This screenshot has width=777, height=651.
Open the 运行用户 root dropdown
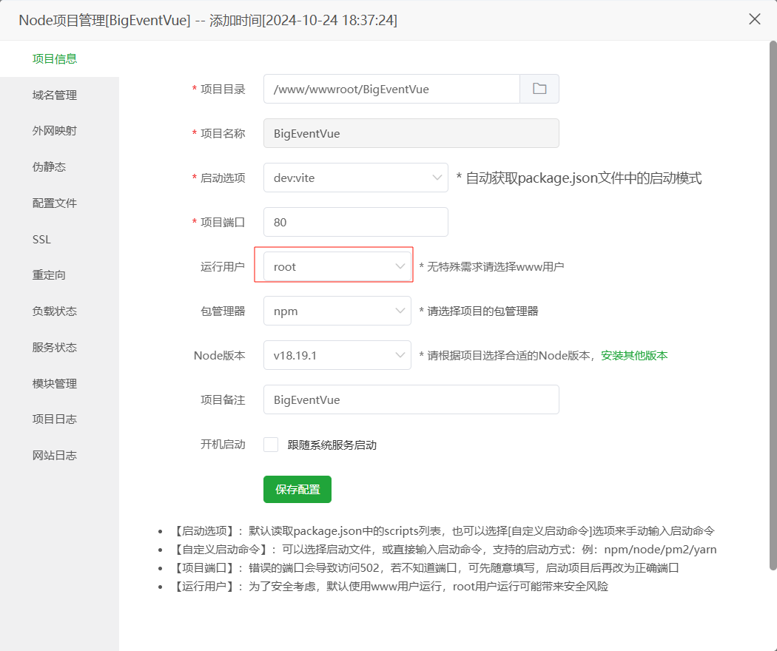click(x=337, y=266)
